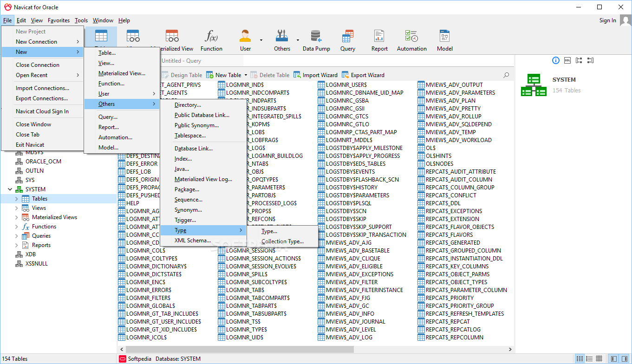Open the New Table dropdown arrow
This screenshot has width=632, height=364.
(245, 75)
